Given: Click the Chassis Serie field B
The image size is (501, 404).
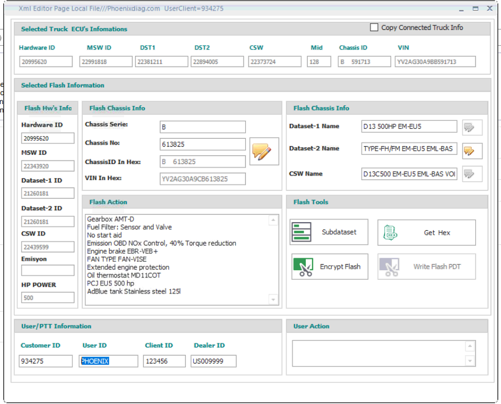Looking at the screenshot, I should coord(203,127).
